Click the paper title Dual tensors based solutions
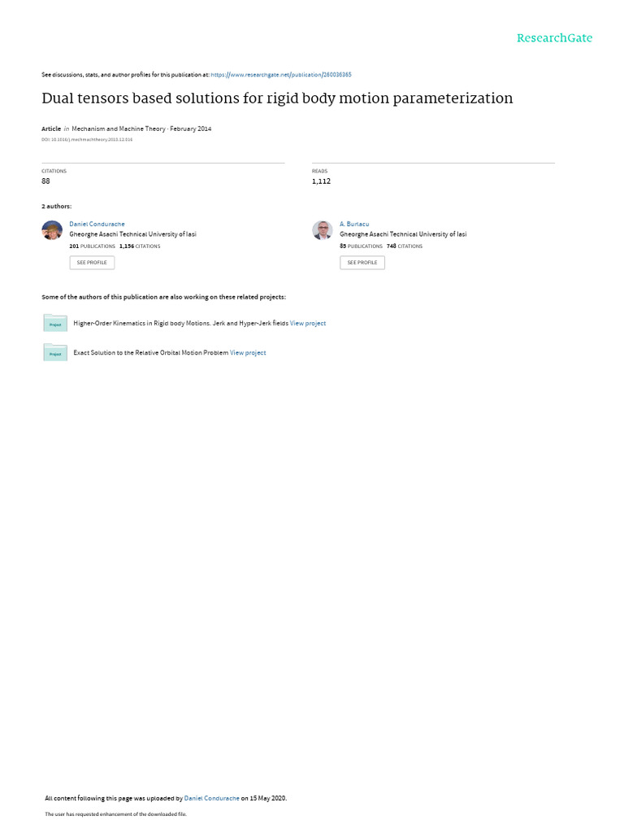 277,98
